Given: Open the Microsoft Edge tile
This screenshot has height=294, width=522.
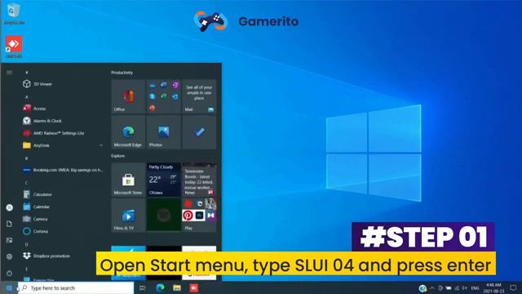Looking at the screenshot, I should click(x=128, y=132).
